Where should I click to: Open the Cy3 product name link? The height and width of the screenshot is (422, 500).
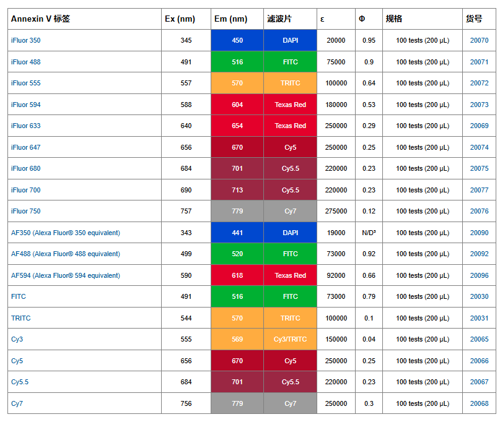(17, 339)
